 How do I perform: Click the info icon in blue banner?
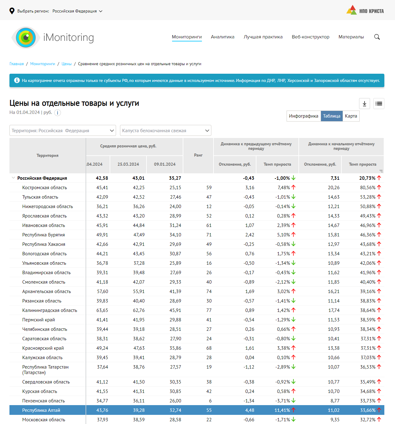[17, 80]
